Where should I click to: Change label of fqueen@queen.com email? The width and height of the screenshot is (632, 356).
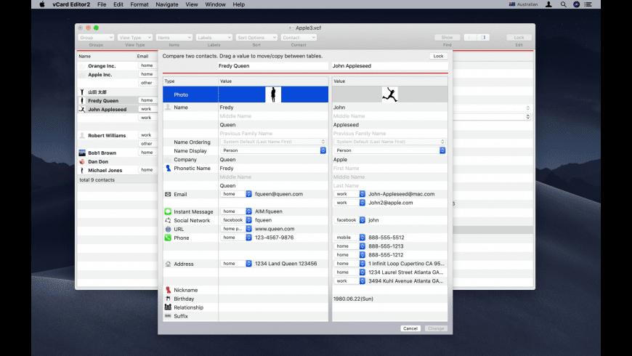tap(236, 194)
